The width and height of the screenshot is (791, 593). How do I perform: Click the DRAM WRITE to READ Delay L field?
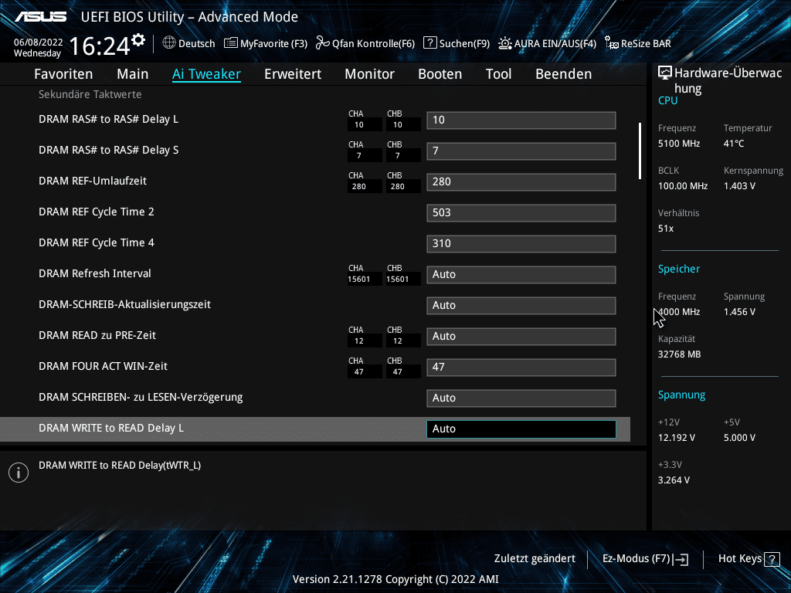tap(521, 429)
